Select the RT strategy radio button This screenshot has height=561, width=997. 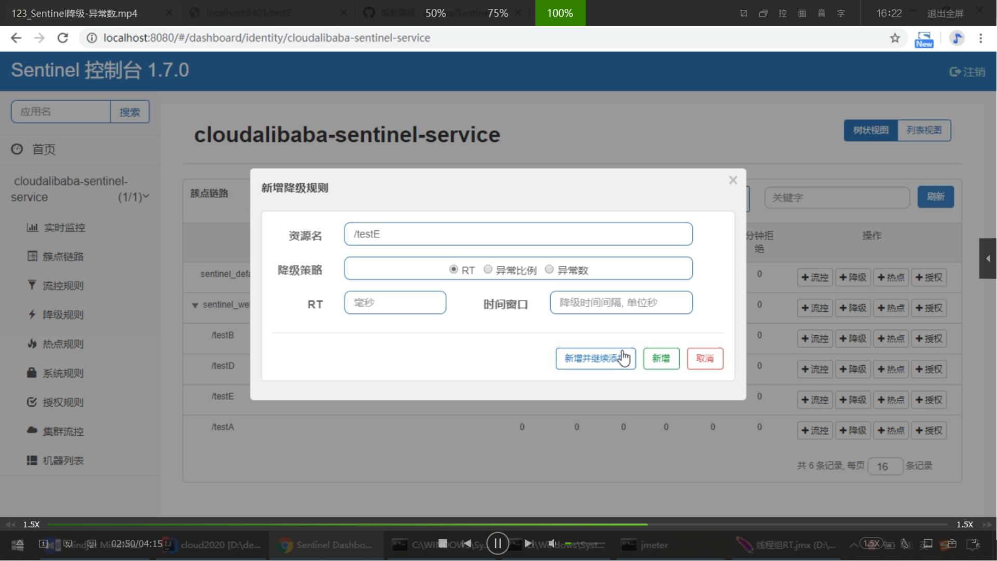pyautogui.click(x=454, y=269)
